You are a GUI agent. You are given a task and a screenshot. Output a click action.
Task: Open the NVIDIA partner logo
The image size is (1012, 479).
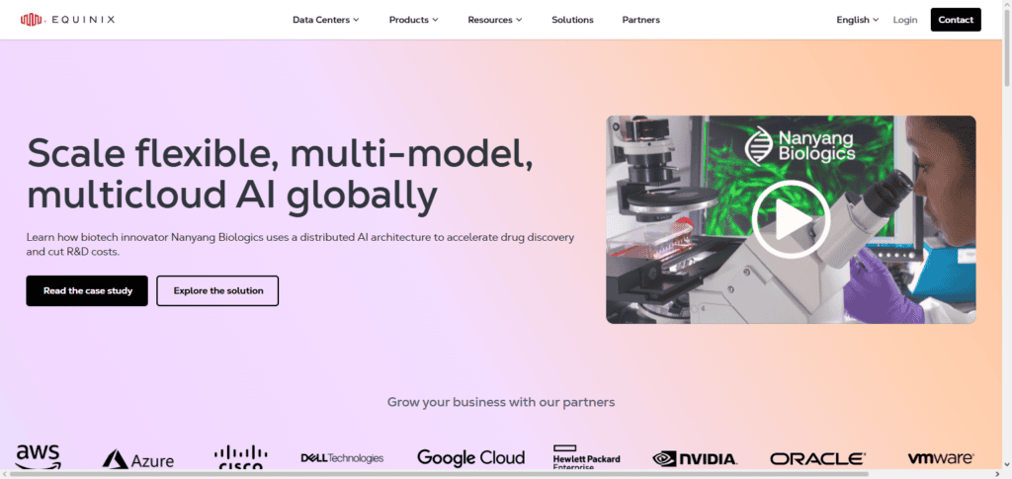coord(695,459)
